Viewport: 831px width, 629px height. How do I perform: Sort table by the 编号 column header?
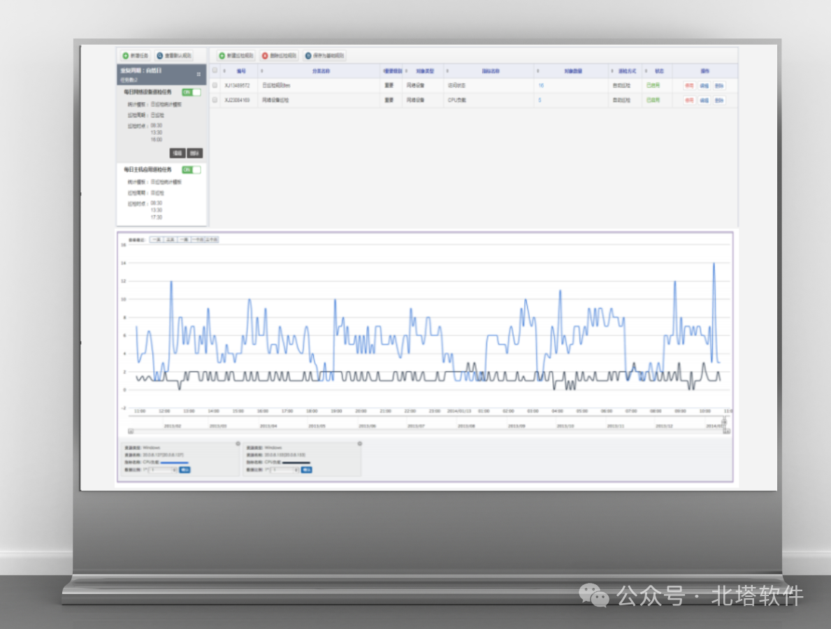click(x=241, y=71)
